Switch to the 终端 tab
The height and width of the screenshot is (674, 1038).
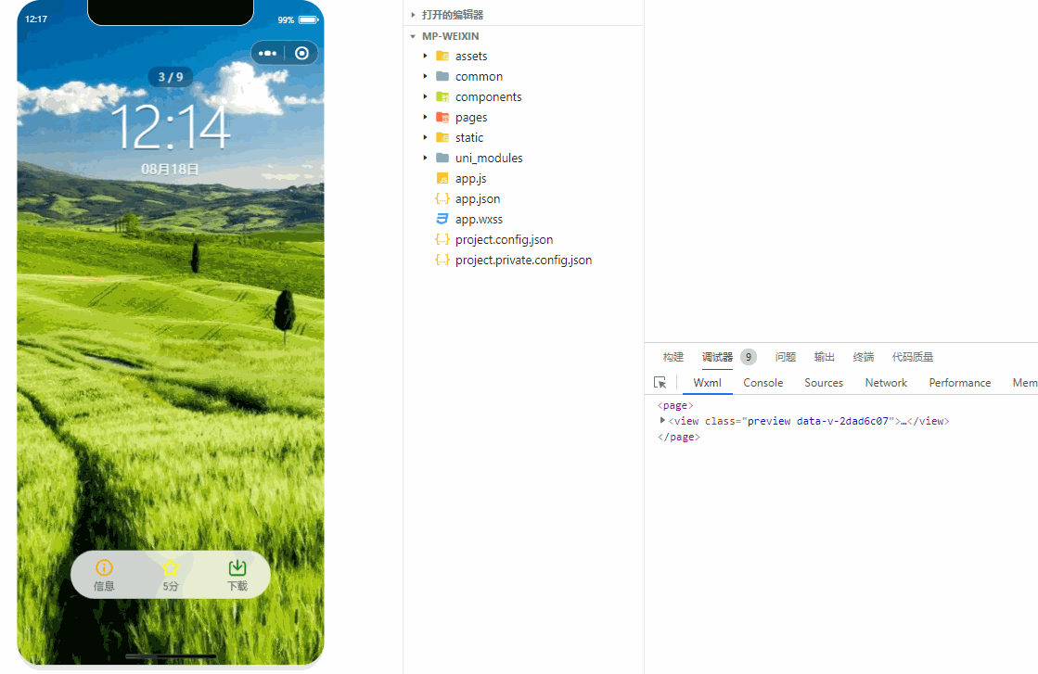point(864,357)
